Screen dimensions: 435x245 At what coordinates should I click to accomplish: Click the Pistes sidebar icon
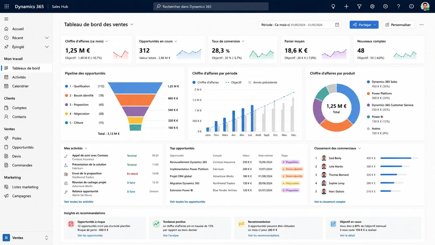(x=6, y=138)
